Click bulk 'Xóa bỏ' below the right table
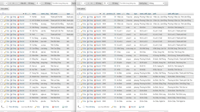The height and width of the screenshot is (112, 200). pos(132,107)
